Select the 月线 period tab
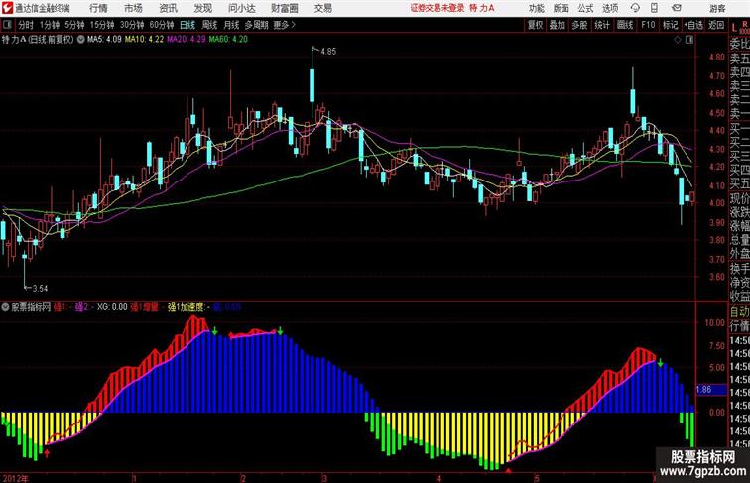Viewport: 750px width, 483px height. [x=231, y=25]
